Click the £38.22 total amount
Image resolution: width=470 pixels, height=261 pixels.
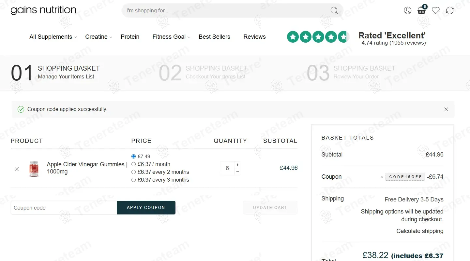pyautogui.click(x=375, y=255)
